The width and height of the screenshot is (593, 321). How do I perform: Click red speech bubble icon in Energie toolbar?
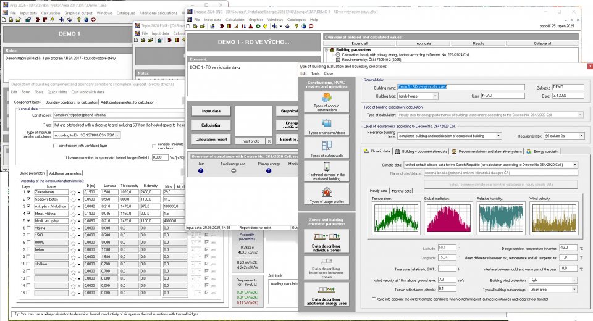tap(311, 26)
